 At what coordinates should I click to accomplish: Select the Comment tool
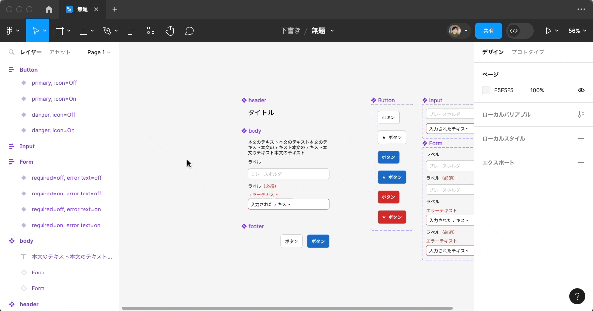tap(189, 31)
